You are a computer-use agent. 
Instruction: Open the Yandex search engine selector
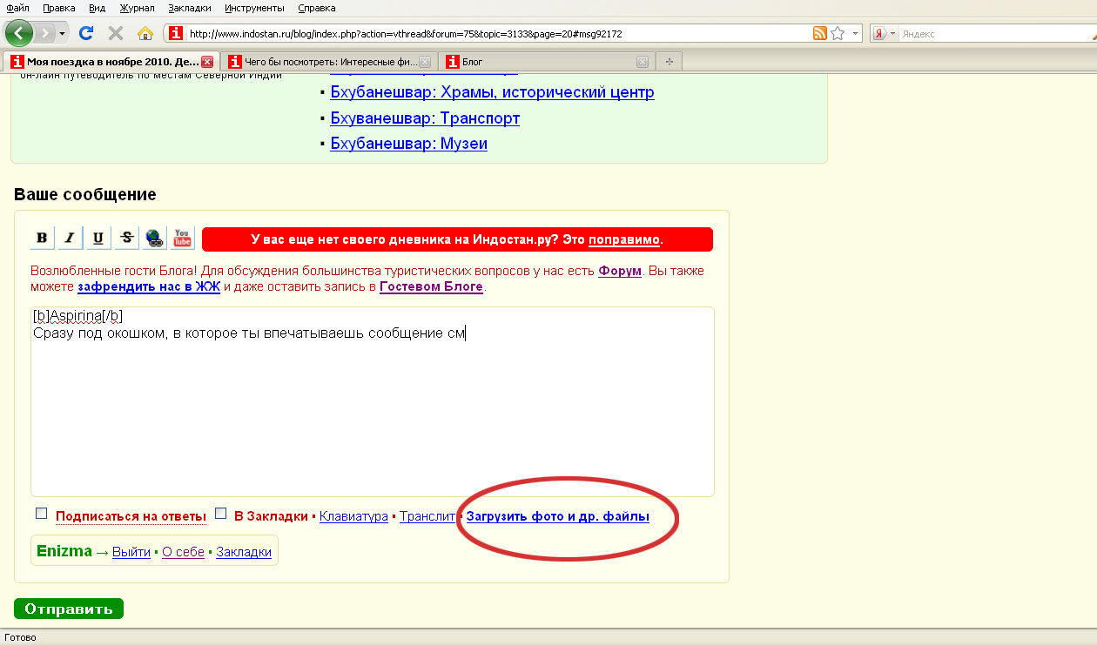pyautogui.click(x=884, y=33)
